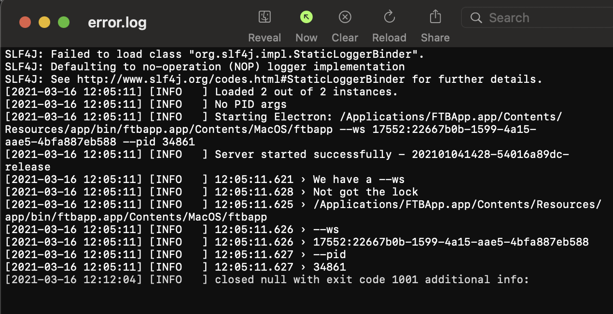Minimize the window using the yellow button

tap(44, 22)
